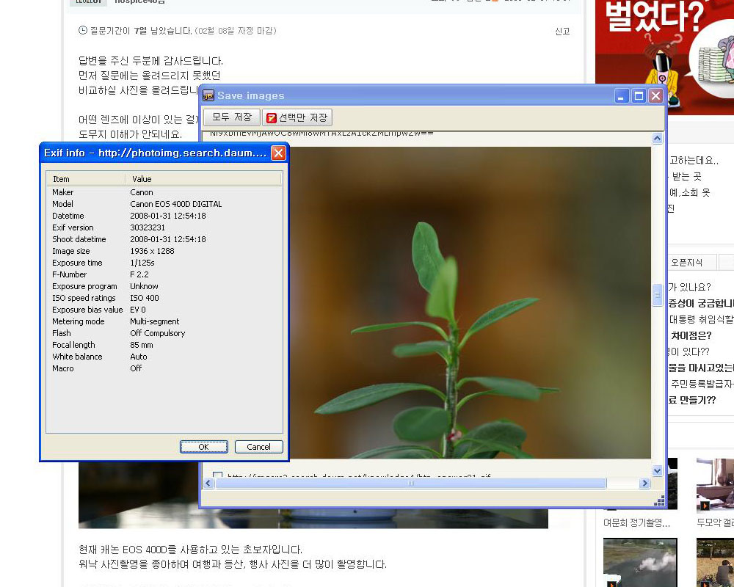
Task: Click the red icon on 선택만 저장 button
Action: (x=272, y=117)
